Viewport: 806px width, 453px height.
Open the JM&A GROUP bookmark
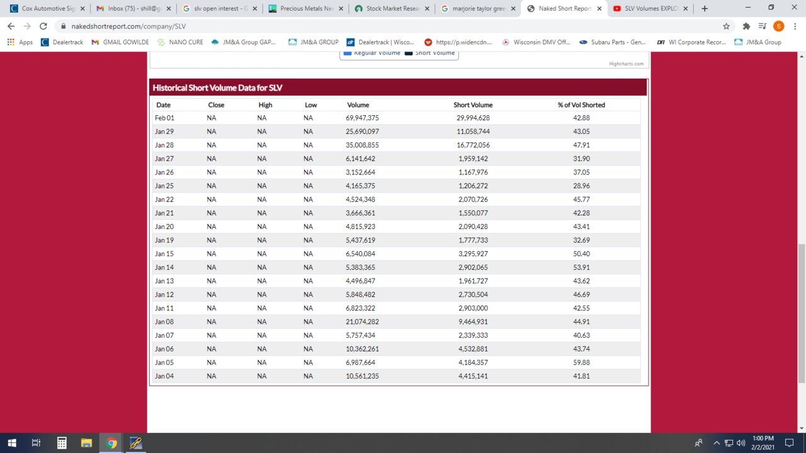313,42
